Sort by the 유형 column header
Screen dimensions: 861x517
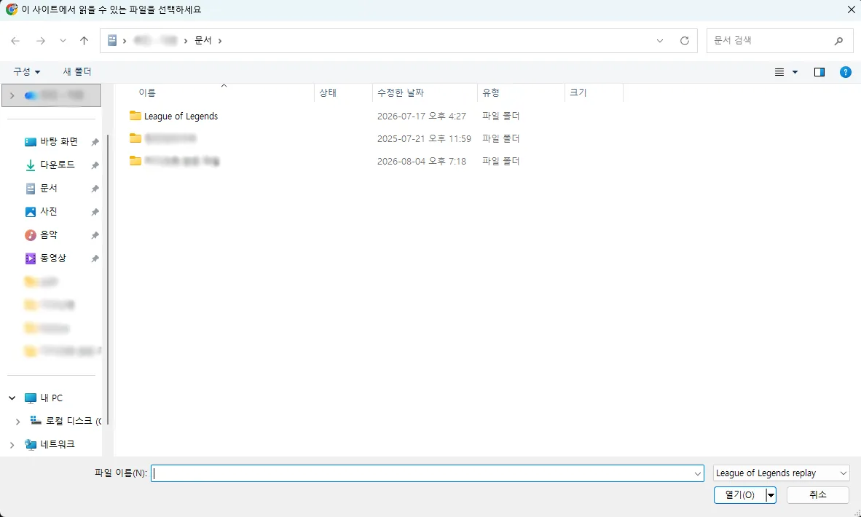click(521, 92)
